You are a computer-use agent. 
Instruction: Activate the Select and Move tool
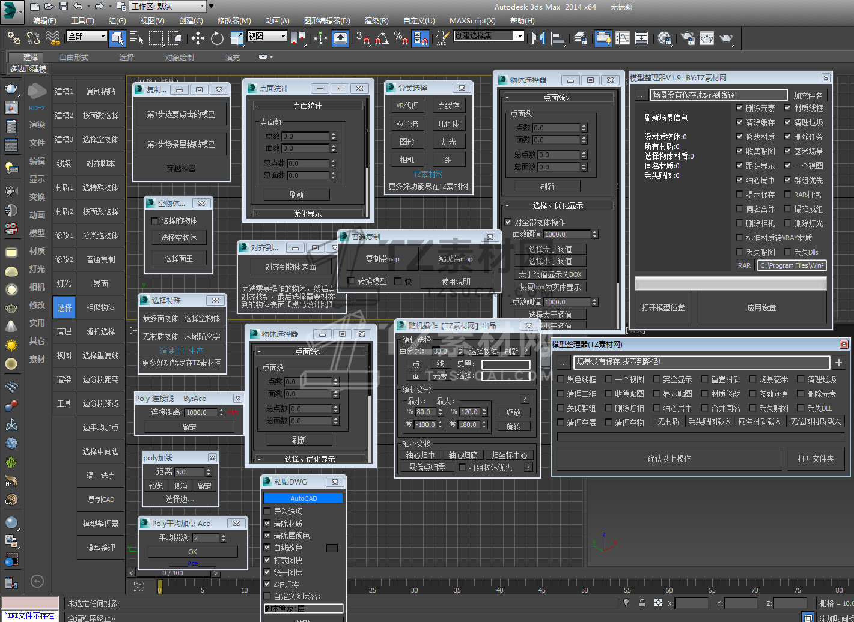tap(198, 38)
